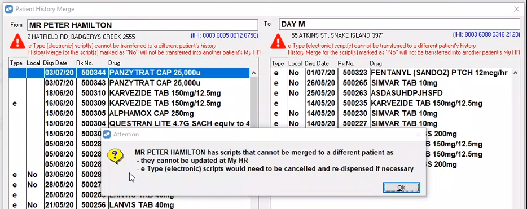Click address 2 HATFIELD RD, BADGERYS CREEK
Viewport: 527px width, 209px height.
click(81, 37)
